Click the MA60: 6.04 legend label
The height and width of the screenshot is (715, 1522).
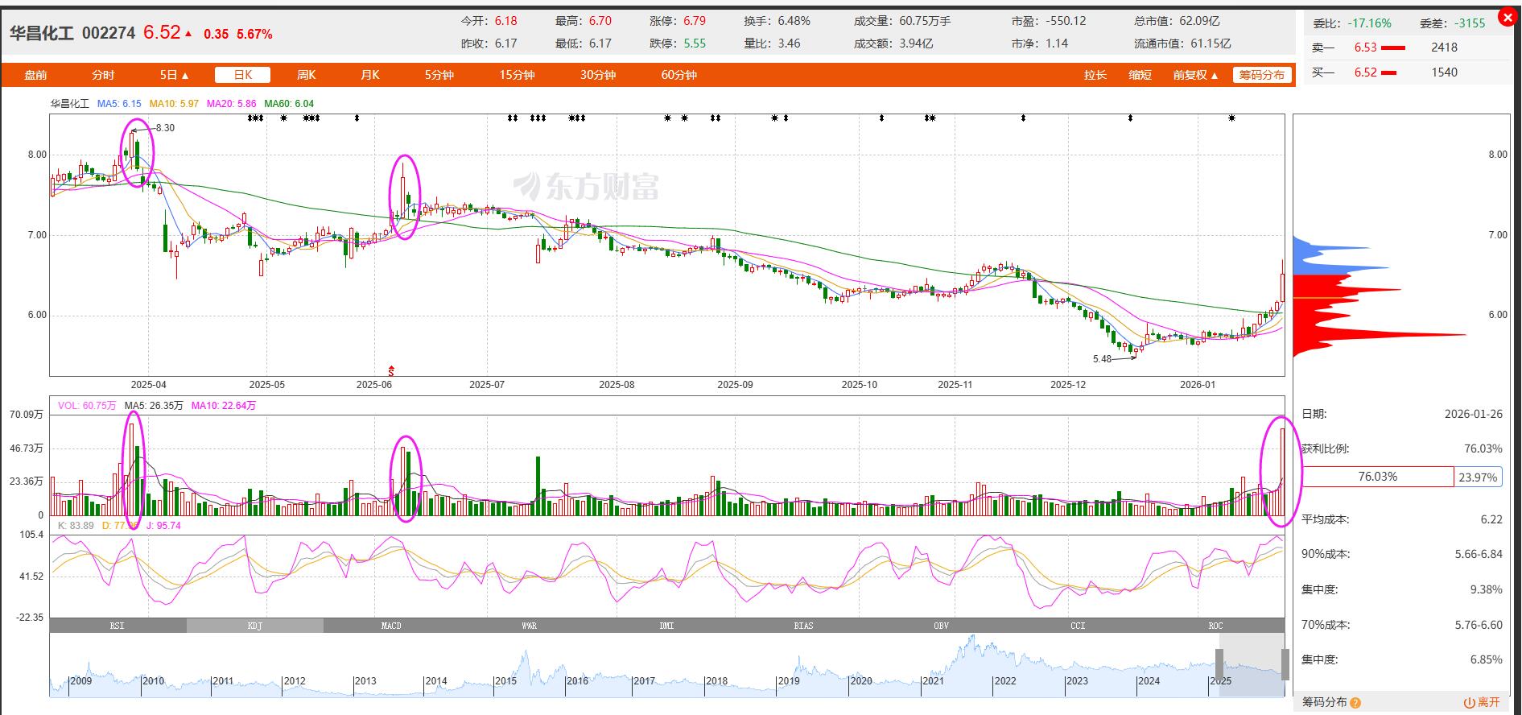coord(289,104)
